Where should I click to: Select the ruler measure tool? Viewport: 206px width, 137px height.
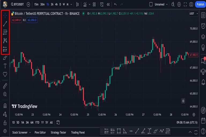pos(5,86)
